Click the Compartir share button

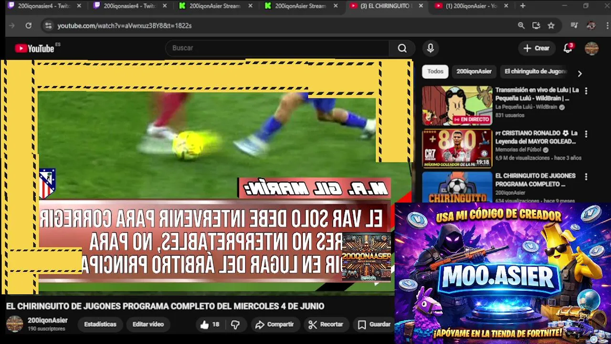[x=274, y=324]
